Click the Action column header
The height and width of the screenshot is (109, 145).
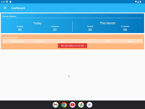click(x=130, y=41)
